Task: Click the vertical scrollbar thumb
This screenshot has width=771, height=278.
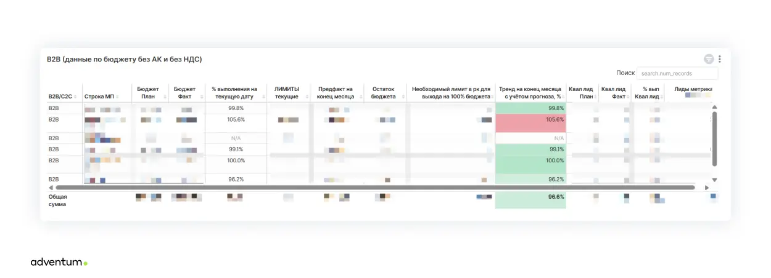Action: point(715,139)
